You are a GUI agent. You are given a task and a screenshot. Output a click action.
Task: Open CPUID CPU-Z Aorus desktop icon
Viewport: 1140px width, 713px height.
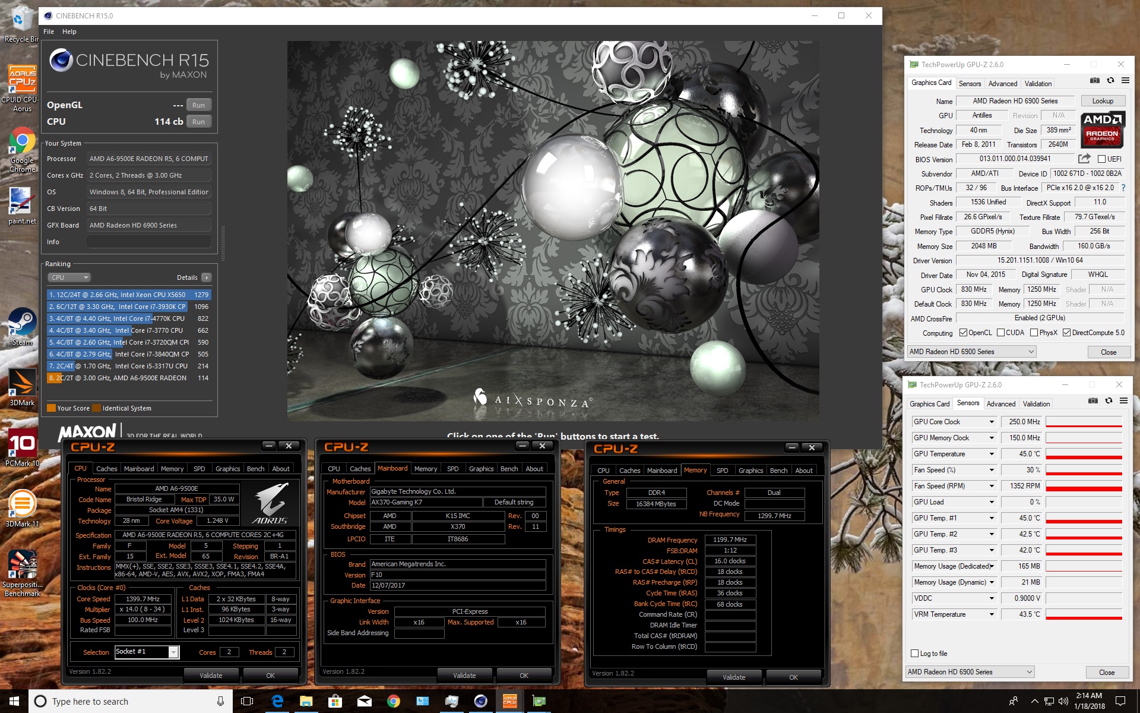pyautogui.click(x=21, y=88)
